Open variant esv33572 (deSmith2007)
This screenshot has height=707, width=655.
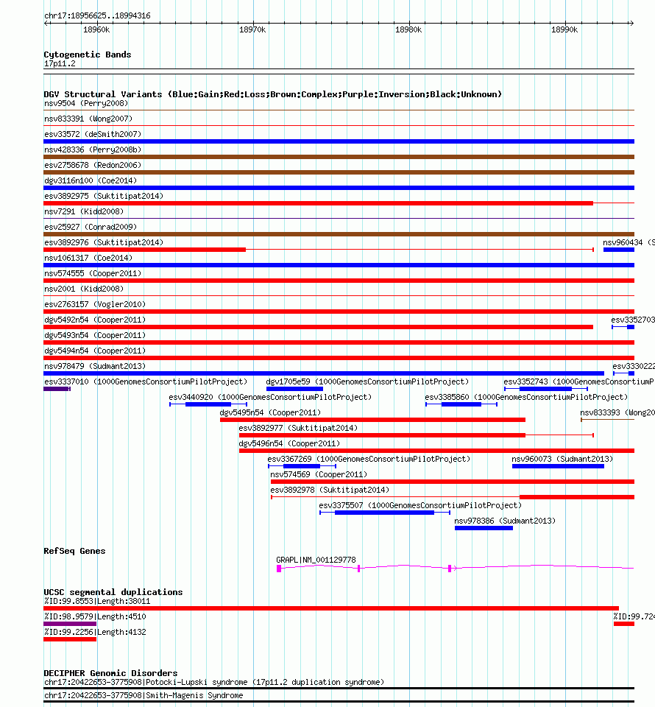click(93, 134)
